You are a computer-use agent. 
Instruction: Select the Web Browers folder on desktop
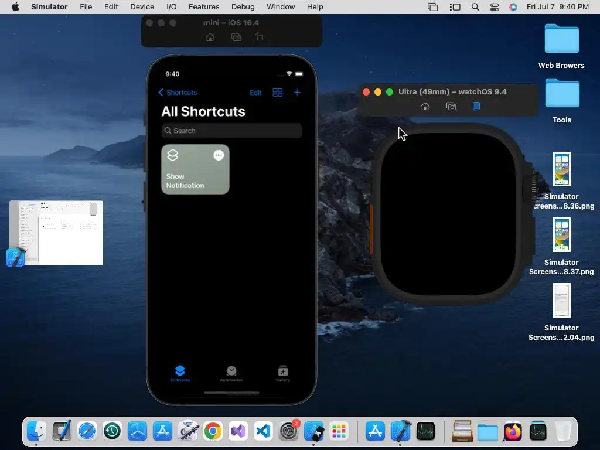pyautogui.click(x=561, y=39)
